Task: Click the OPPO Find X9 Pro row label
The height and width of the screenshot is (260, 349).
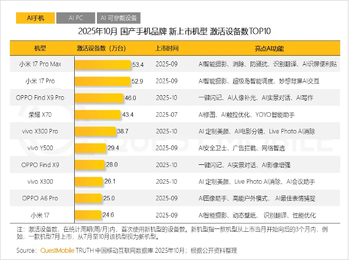Action: point(40,97)
